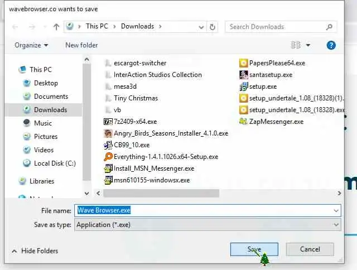This screenshot has height=270, width=357.
Task: Click navigation pane scroll down arrow
Action: 86,194
